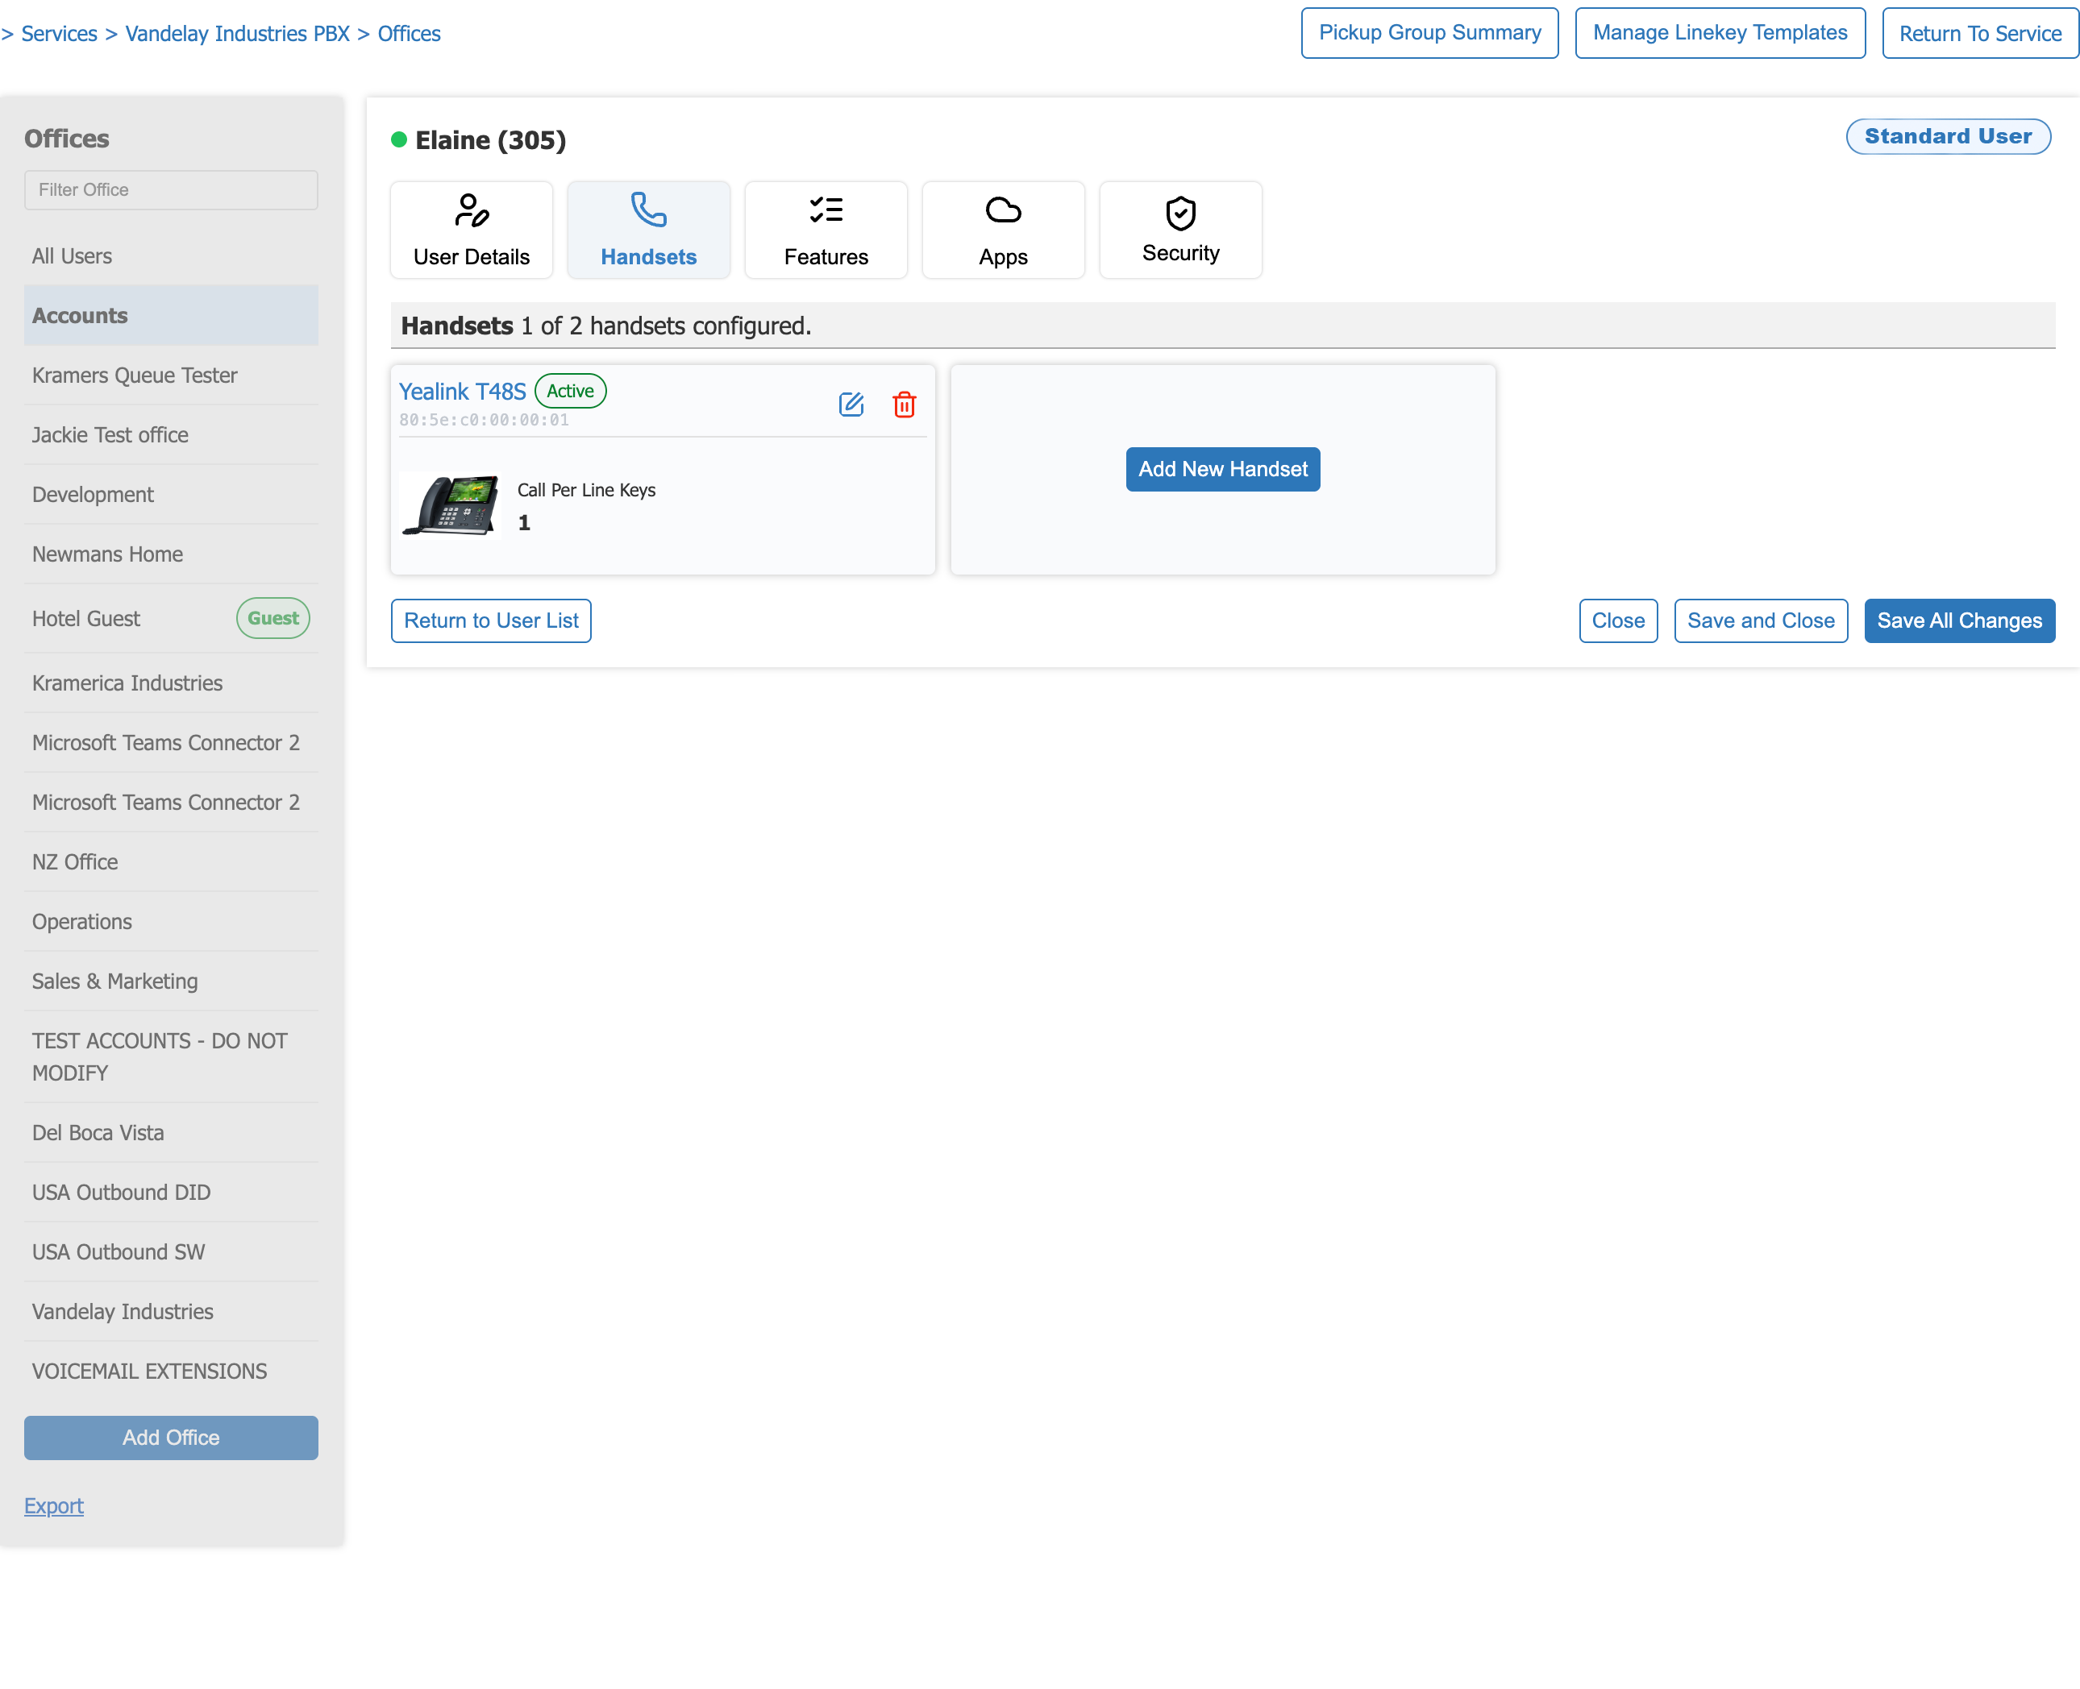Screen dimensions: 2080x1689
Task: Delete the Yealink T48S handset via trash icon
Action: coord(905,404)
